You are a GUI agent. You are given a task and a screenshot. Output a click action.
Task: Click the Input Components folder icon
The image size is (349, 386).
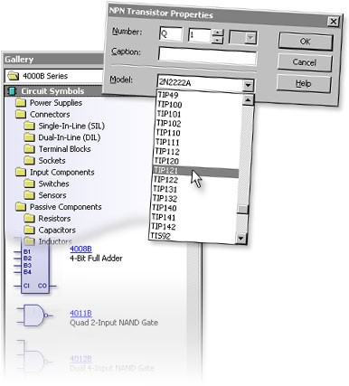coord(21,172)
